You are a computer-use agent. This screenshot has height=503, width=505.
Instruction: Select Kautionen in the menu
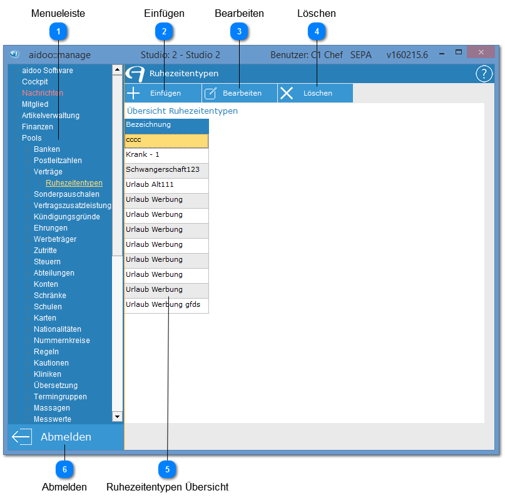[x=51, y=363]
